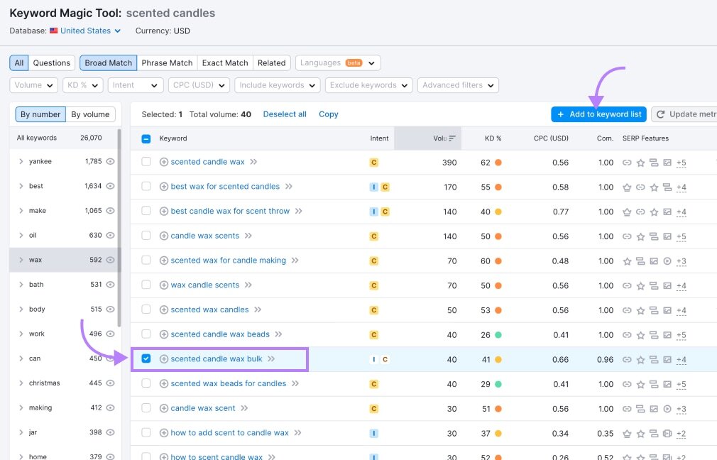Open the Volume filter dropdown
This screenshot has width=717, height=460.
[x=33, y=84]
